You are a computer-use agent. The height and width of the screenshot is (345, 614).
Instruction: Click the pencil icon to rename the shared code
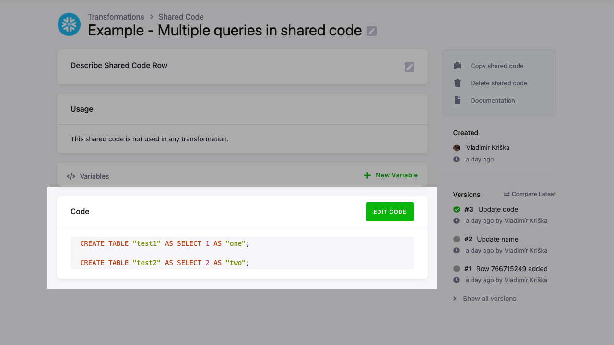click(x=371, y=31)
